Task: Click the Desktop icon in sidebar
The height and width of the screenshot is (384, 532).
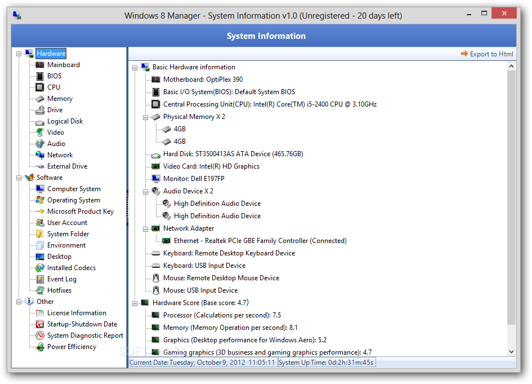Action: click(40, 257)
